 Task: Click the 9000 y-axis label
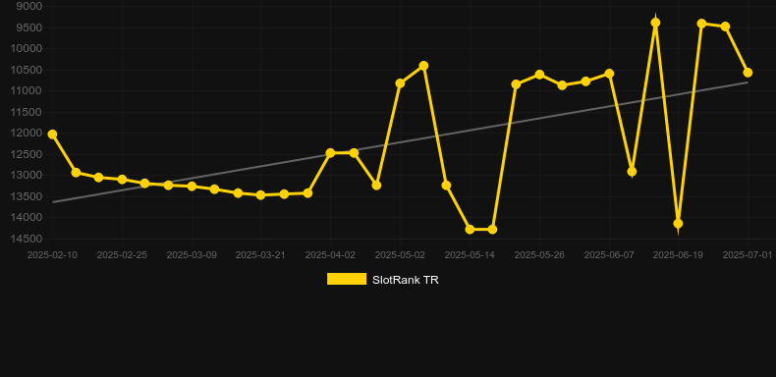pos(29,7)
